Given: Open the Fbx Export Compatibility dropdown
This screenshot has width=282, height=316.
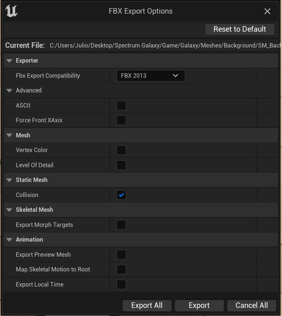Looking at the screenshot, I should coord(151,76).
